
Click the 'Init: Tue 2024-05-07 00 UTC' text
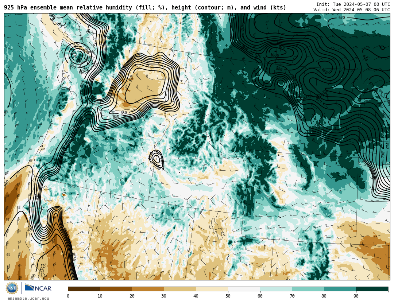pyautogui.click(x=353, y=4)
